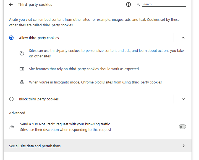The height and width of the screenshot is (160, 199).
Task: Click the Send "Do Not Track" request text
Action: [x=65, y=124]
